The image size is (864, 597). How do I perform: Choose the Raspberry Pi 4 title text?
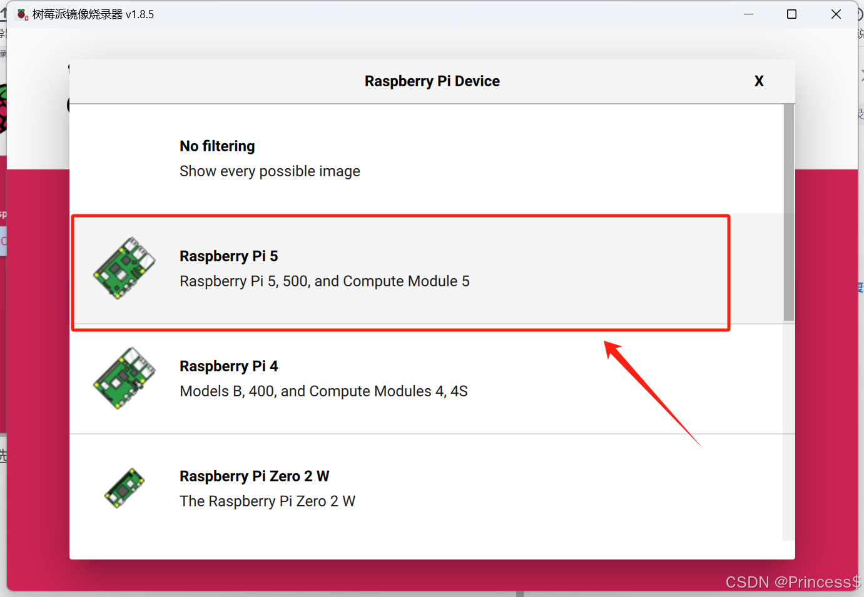pos(228,366)
